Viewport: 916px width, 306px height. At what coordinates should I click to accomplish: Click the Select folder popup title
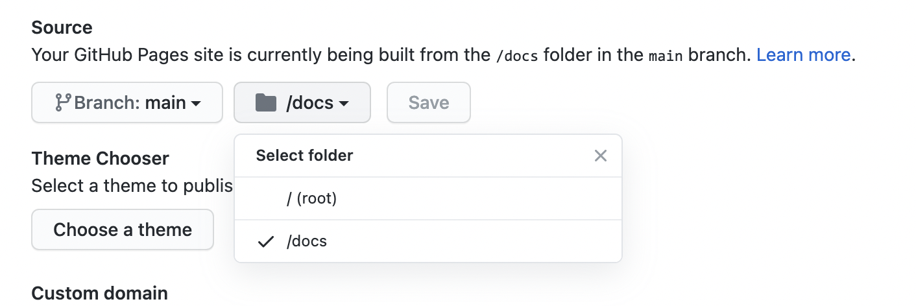coord(304,156)
